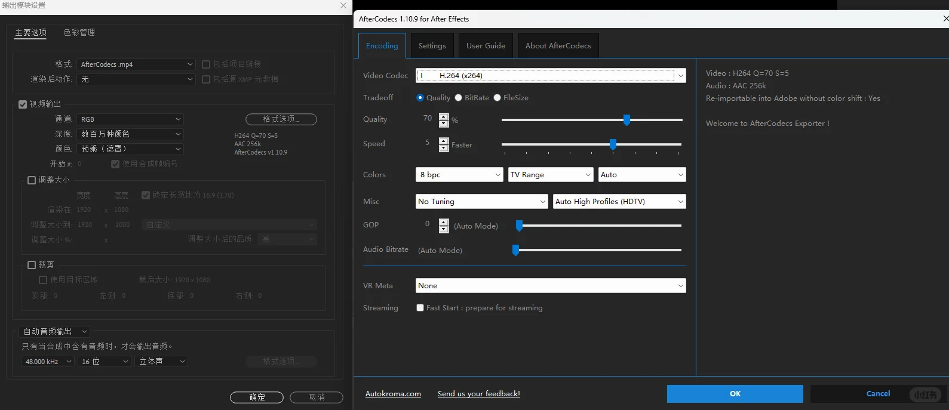Open the Video Codec dropdown

coord(551,76)
